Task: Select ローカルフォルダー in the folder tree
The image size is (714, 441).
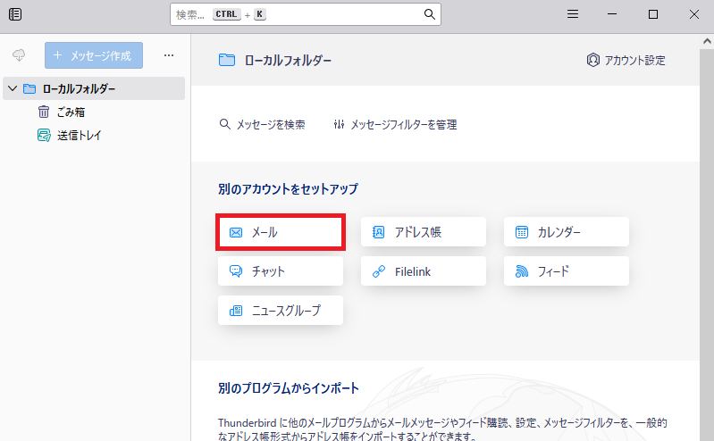Action: click(x=94, y=88)
